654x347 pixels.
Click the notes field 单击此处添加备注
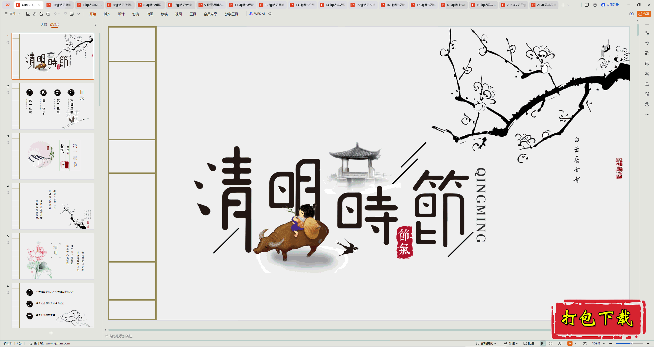(119, 336)
